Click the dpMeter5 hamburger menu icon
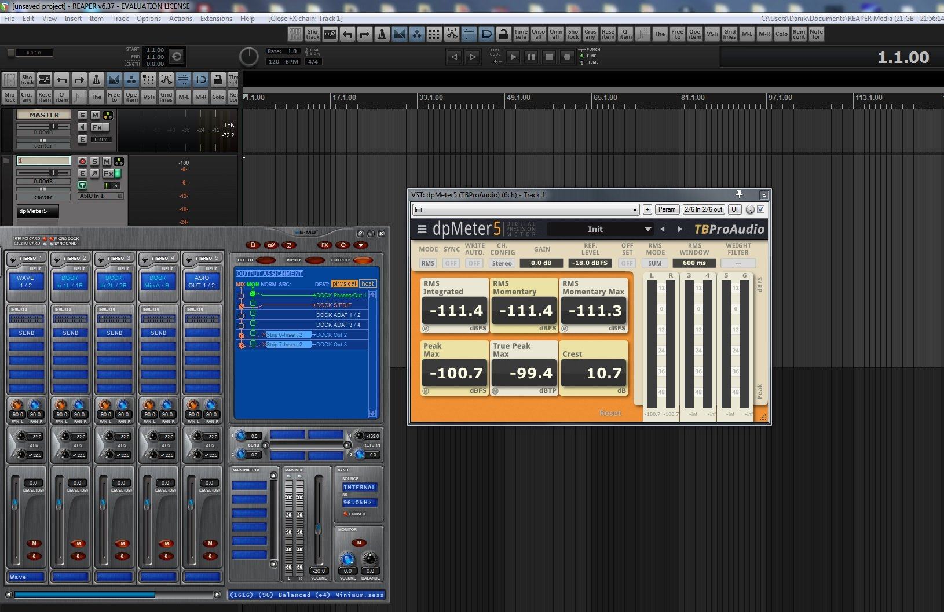 [x=422, y=229]
